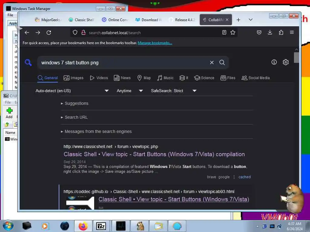Click the 7-Zip up folder icon
The image size is (310, 232).
7,124
